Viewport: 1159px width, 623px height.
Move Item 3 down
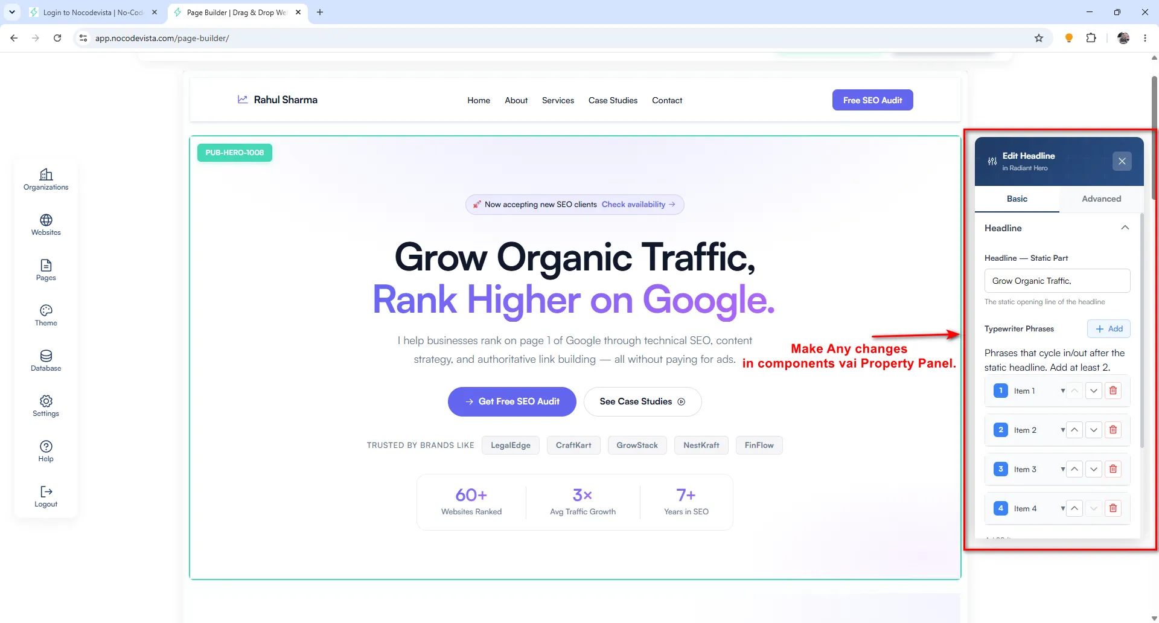tap(1094, 469)
